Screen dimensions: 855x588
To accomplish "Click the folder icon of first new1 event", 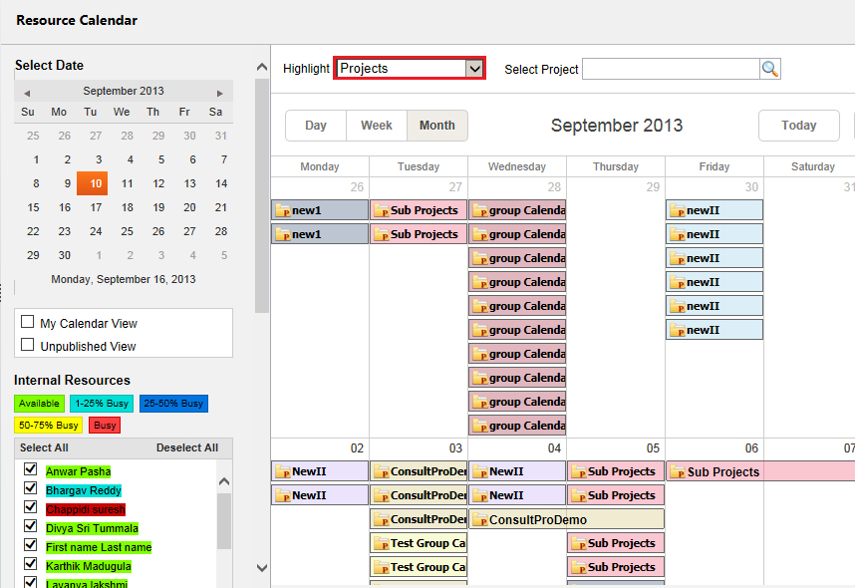I will click(x=283, y=210).
